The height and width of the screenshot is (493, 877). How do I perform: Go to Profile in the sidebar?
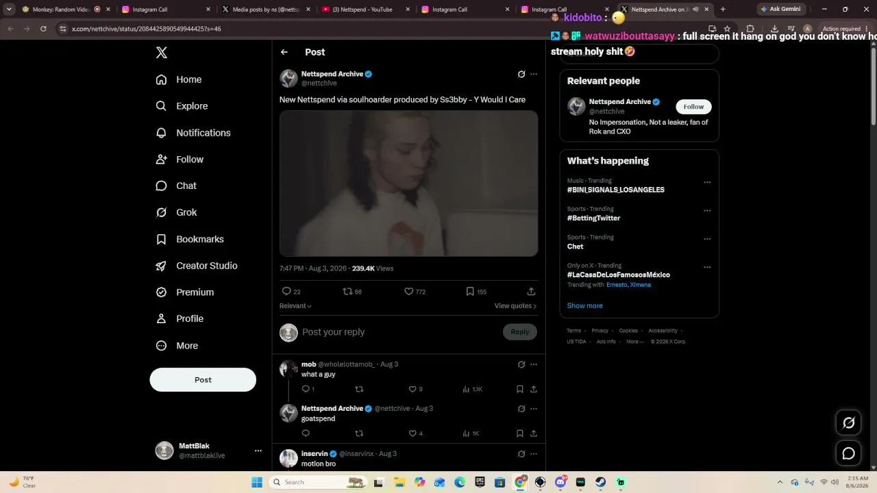tap(180, 318)
